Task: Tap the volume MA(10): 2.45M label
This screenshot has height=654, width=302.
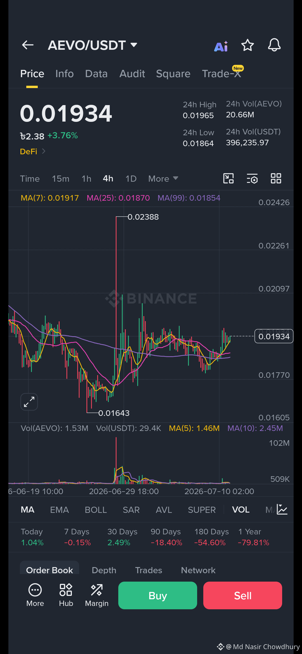Action: coord(255,428)
